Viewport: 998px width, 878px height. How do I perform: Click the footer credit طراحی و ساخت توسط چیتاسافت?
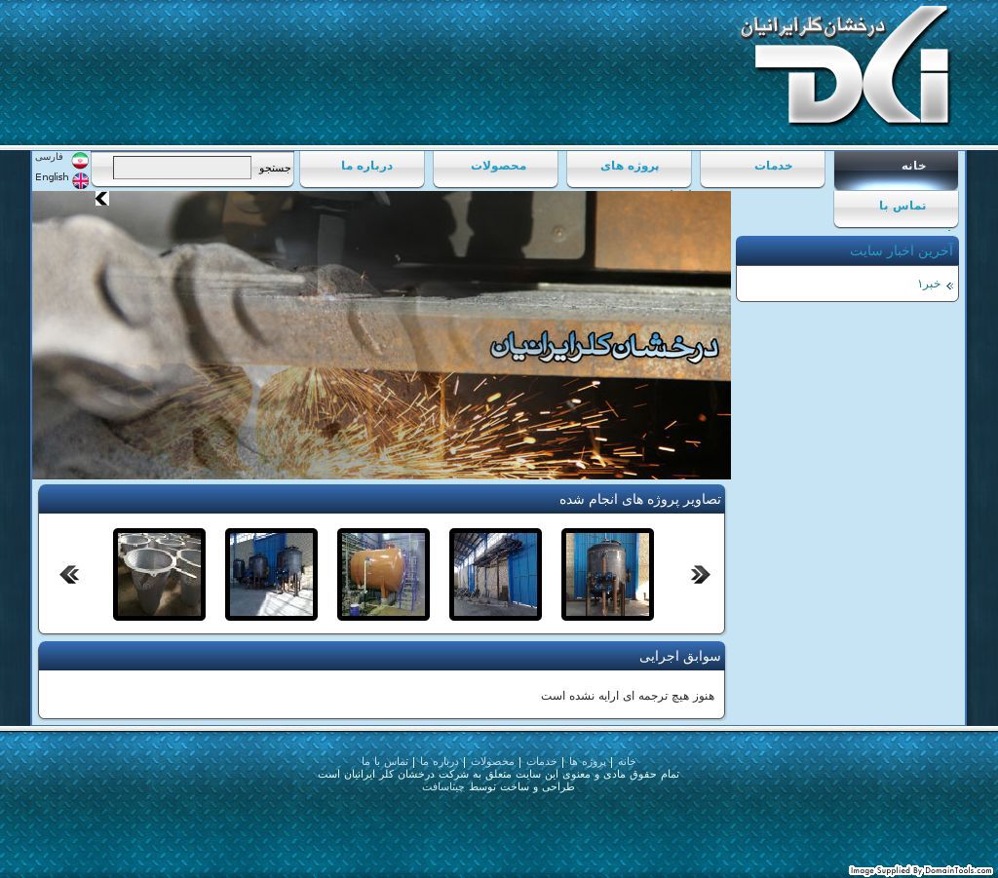click(498, 787)
